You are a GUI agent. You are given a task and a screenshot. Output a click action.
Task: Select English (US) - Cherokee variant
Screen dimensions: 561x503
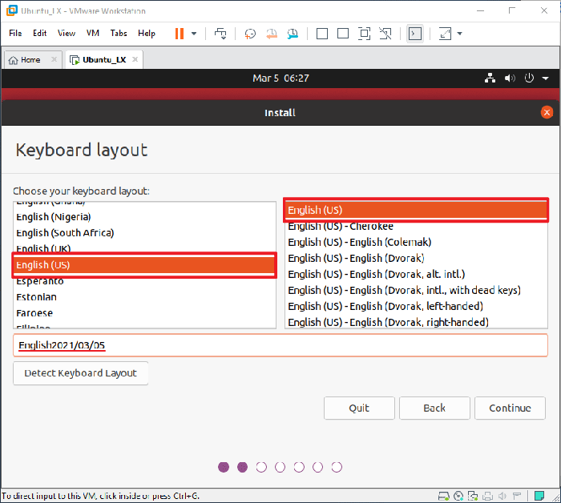click(416, 227)
